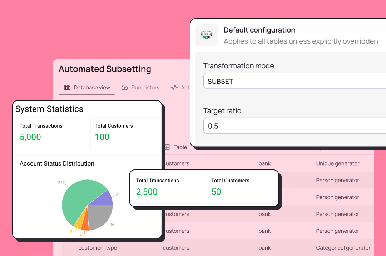
Task: Click the Transformation mode label
Action: pyautogui.click(x=238, y=66)
